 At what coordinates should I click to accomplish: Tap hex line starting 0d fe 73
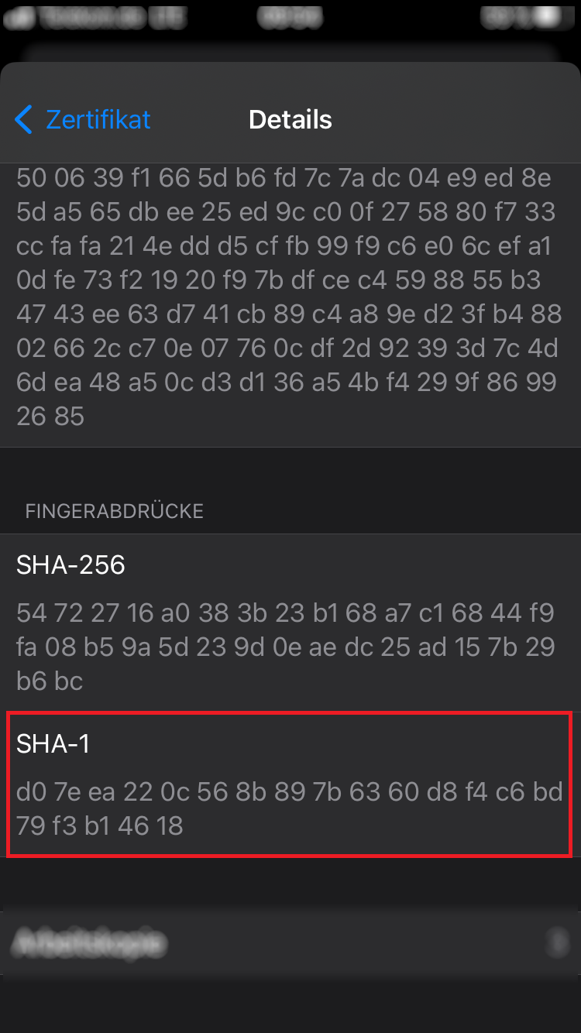click(279, 280)
